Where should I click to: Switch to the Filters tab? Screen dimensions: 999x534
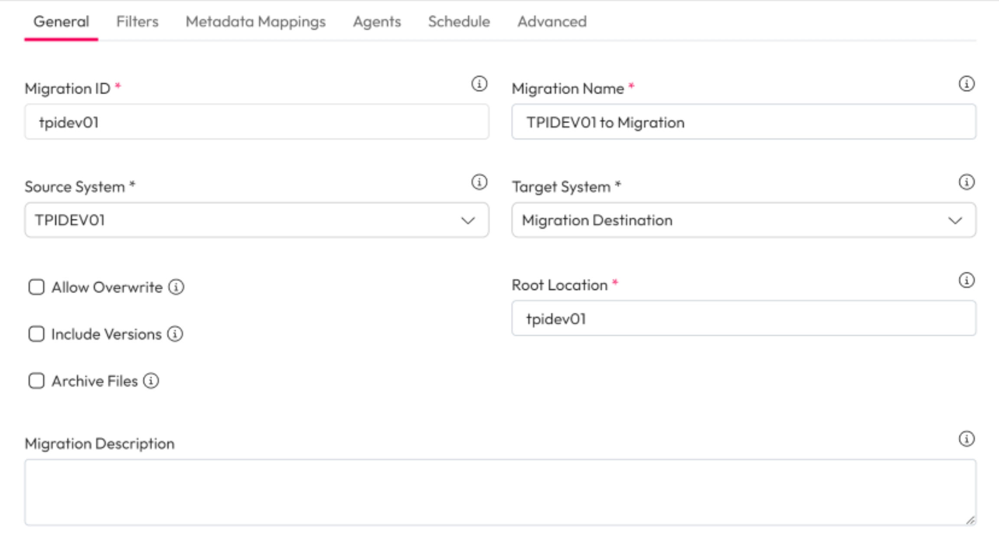pos(137,22)
